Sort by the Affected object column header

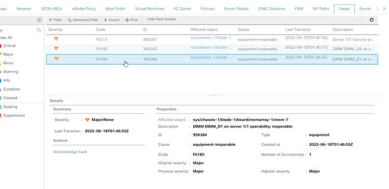(204, 30)
